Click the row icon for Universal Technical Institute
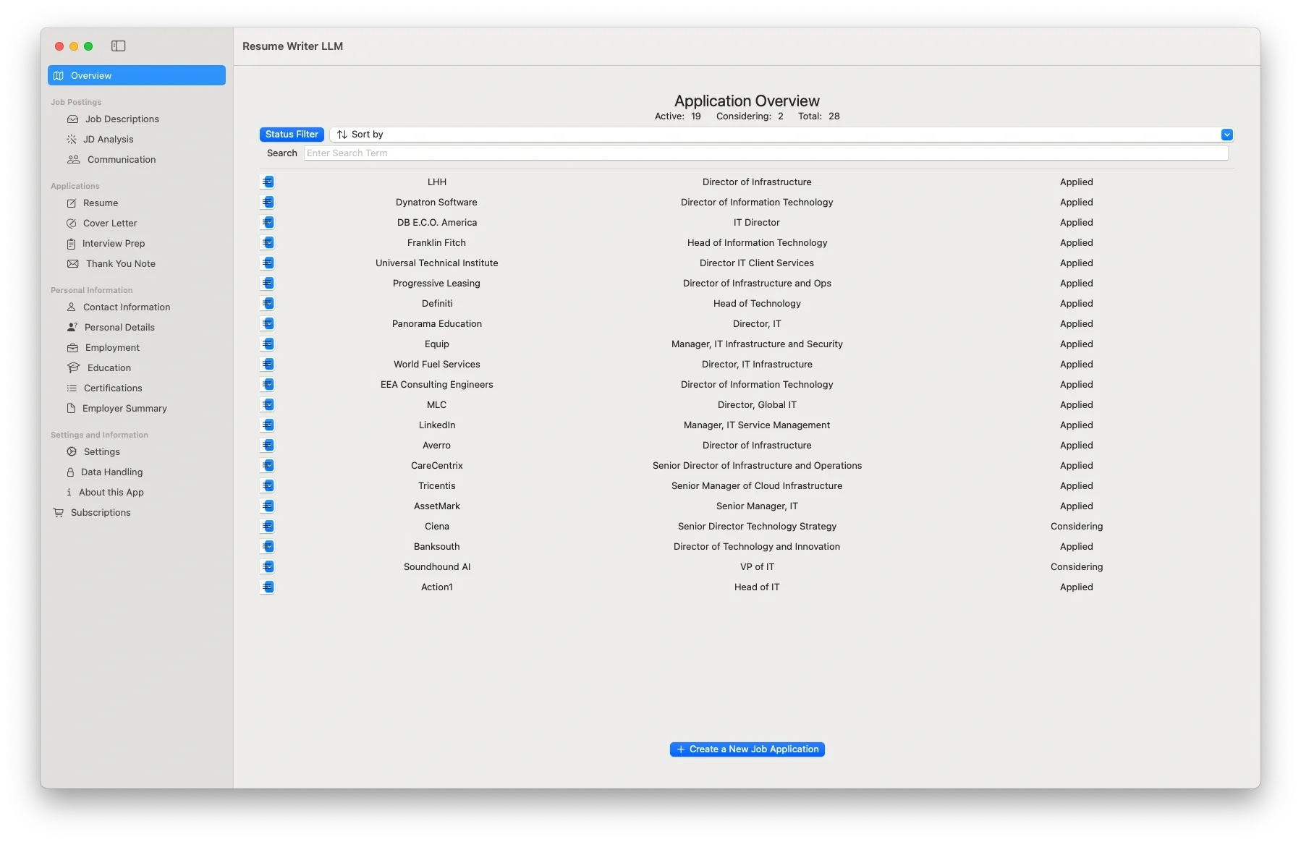Viewport: 1301px width, 842px height. (268, 263)
